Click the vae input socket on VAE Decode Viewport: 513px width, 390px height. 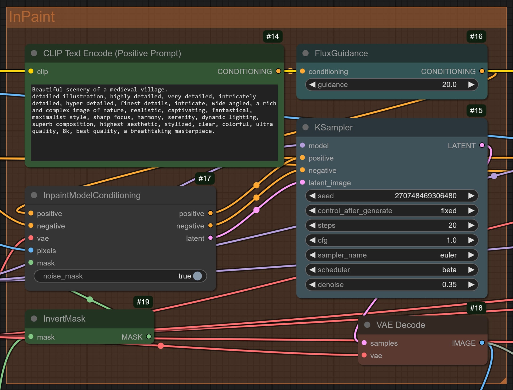coord(364,355)
